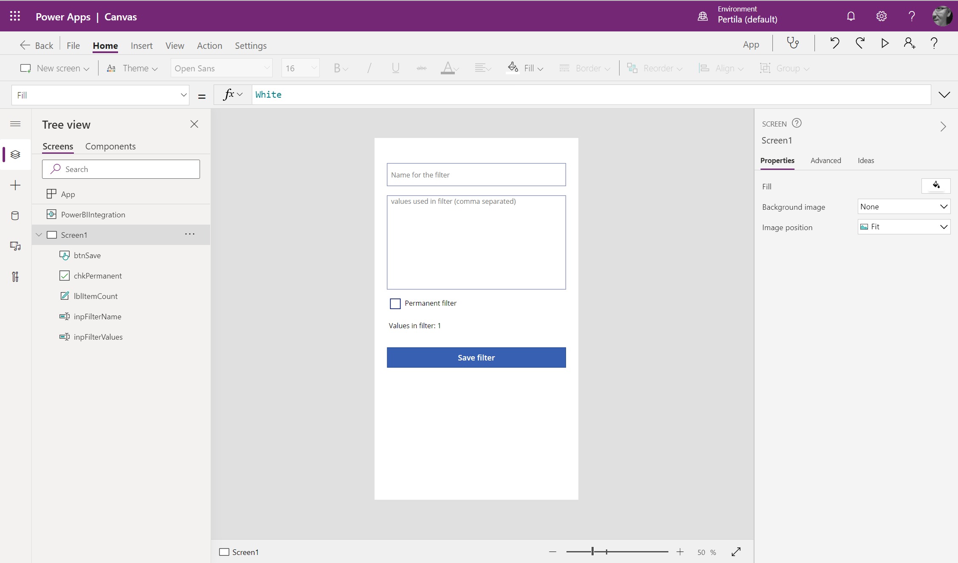Click the zoom level slider
The width and height of the screenshot is (958, 563).
pos(592,552)
